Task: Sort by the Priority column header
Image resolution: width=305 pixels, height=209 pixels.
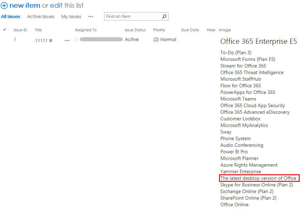Action: (x=159, y=30)
